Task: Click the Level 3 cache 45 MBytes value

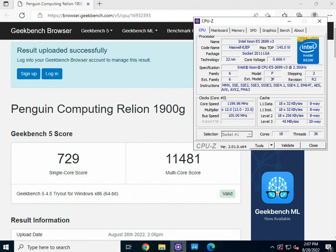Action: (291, 121)
